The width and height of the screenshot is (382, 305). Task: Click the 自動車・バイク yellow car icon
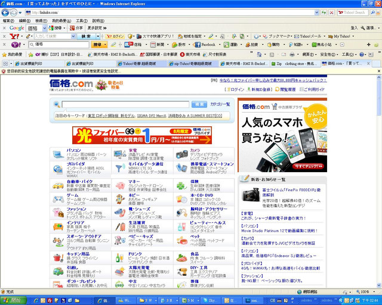coord(58,186)
